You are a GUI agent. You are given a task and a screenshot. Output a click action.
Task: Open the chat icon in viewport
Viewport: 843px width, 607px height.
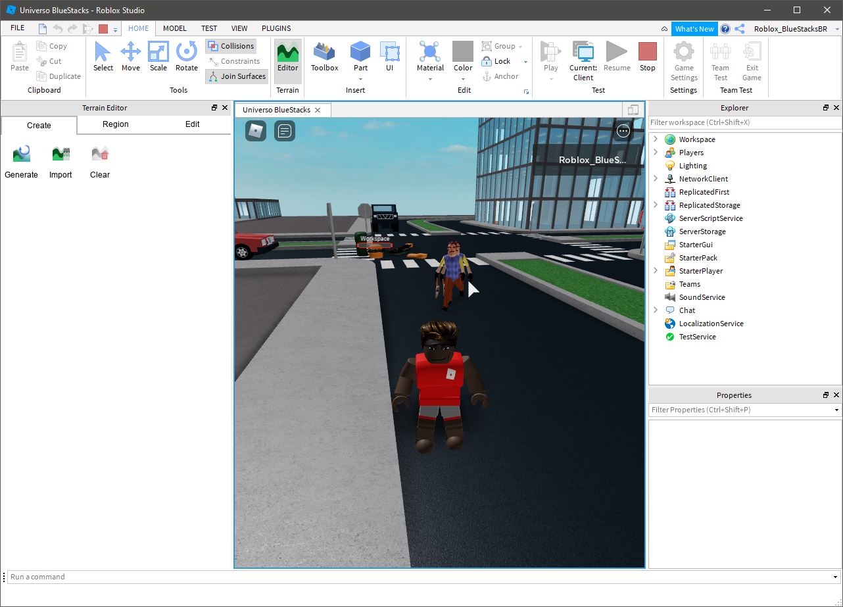285,131
